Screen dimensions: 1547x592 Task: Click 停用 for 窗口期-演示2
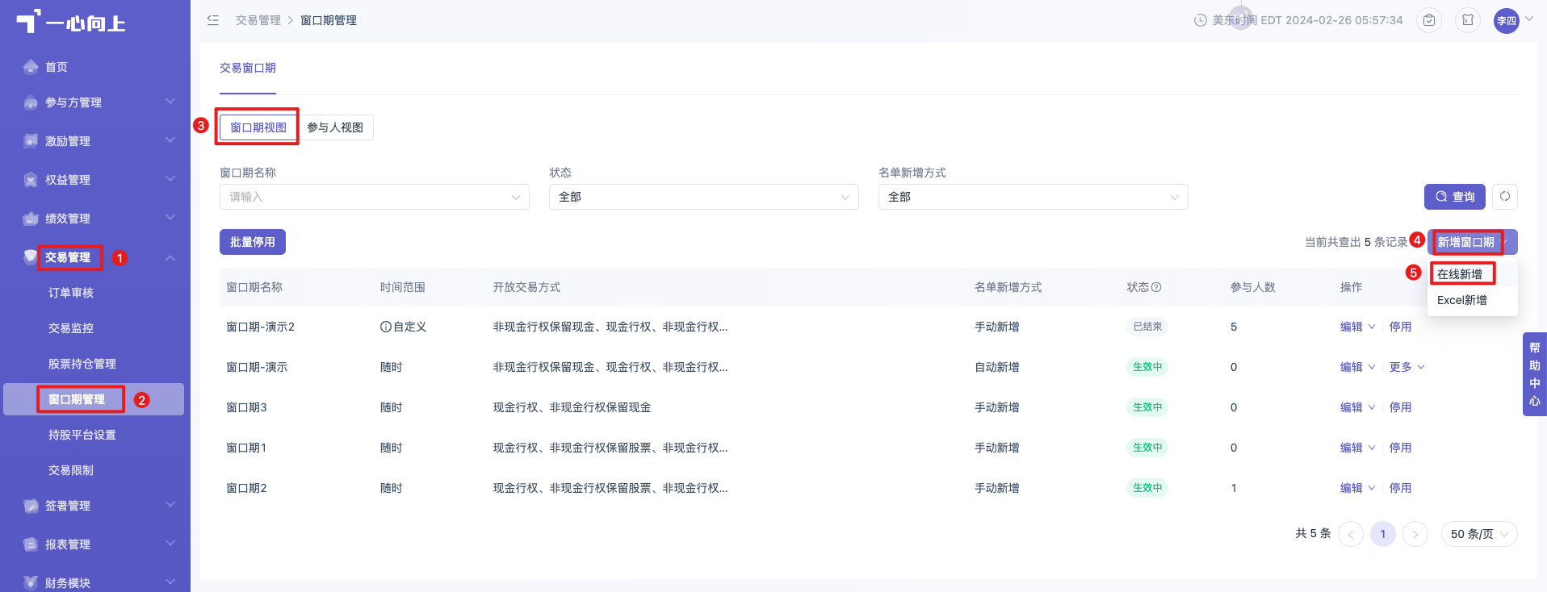(1400, 327)
